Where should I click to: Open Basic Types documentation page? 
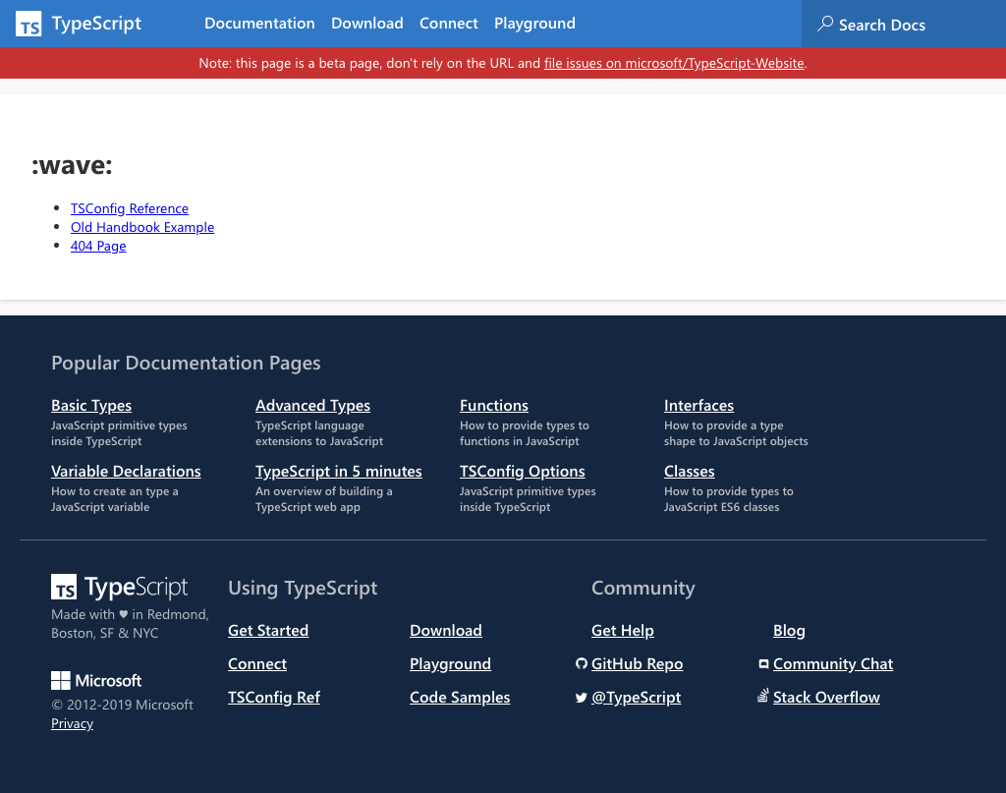tap(91, 406)
